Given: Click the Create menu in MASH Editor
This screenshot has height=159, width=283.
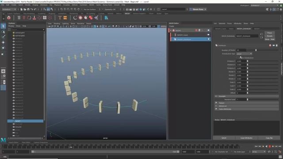Looking at the screenshot, I should (x=172, y=26).
